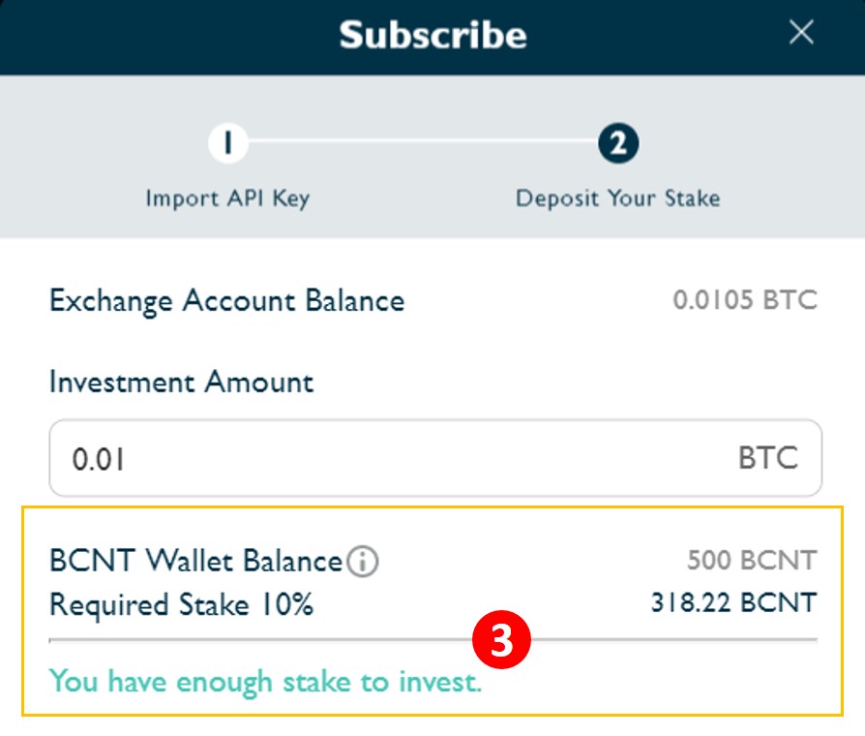Click the divider line under Required Stake
The width and height of the screenshot is (865, 736).
(x=433, y=640)
